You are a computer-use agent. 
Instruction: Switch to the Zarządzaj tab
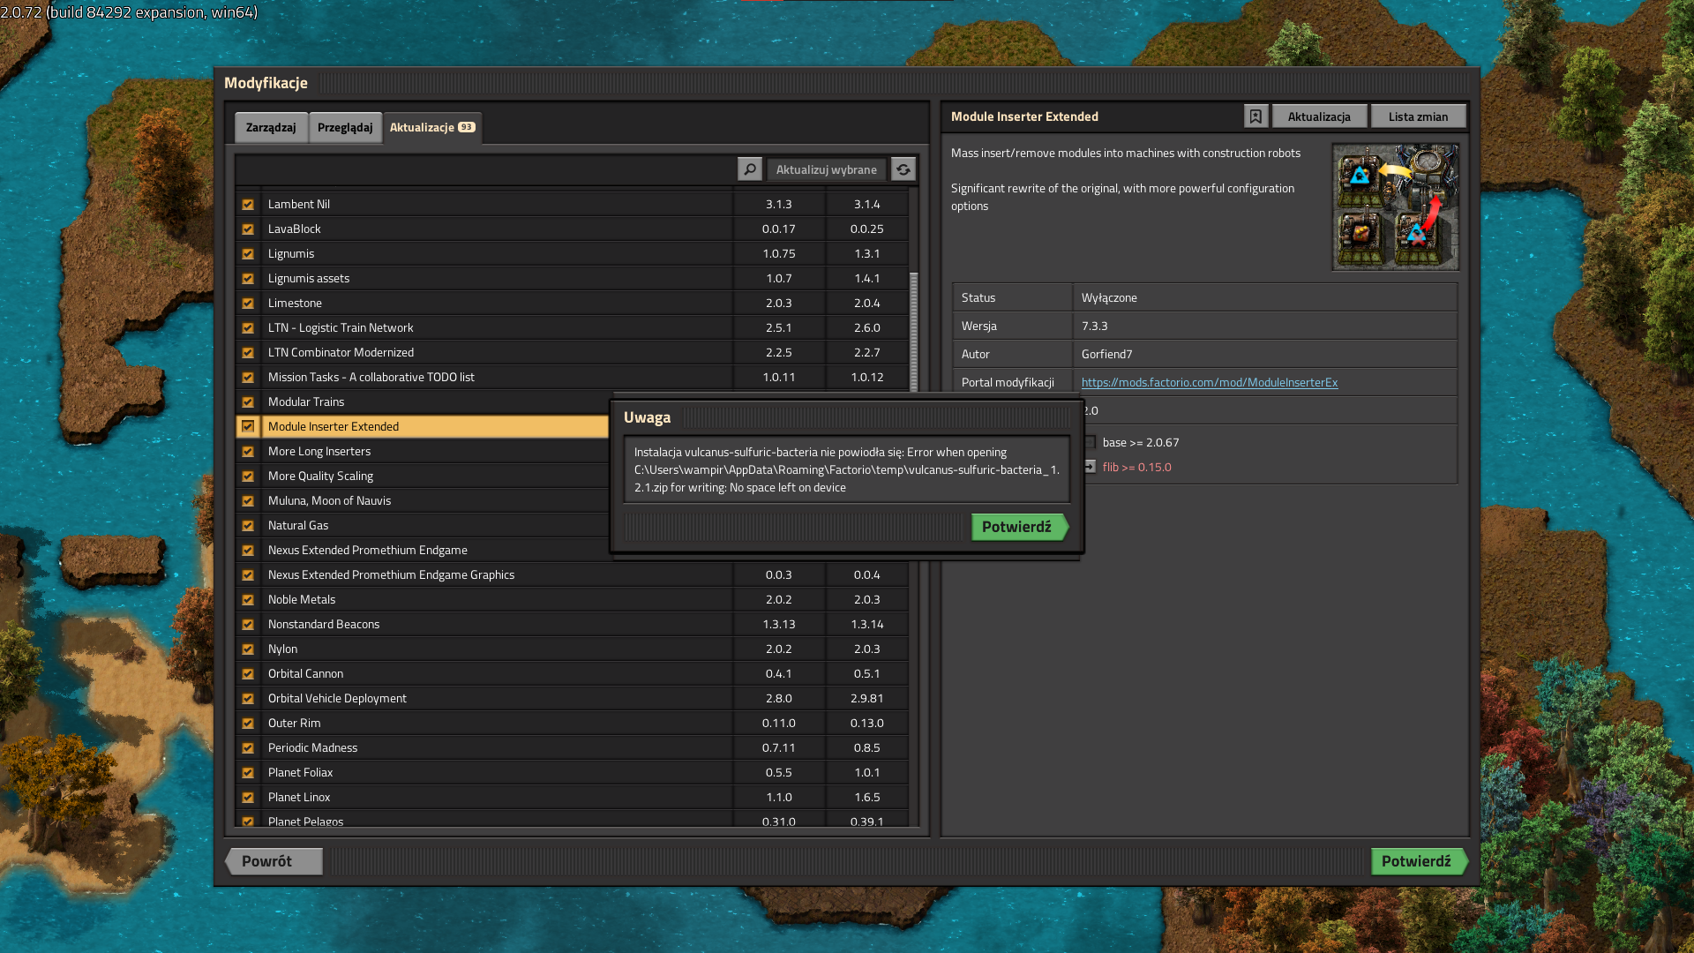pyautogui.click(x=271, y=127)
